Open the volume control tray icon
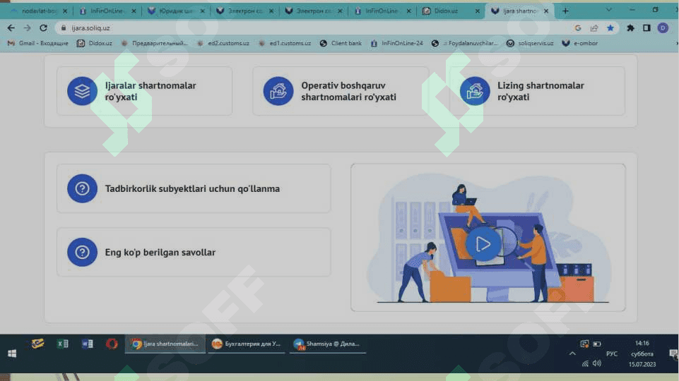 click(x=597, y=363)
